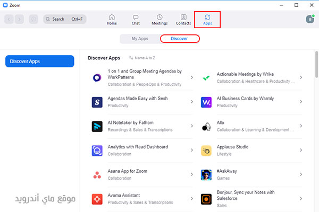
Task: Expand Actionable Meetings by Wrike chevron
Action: click(x=301, y=77)
